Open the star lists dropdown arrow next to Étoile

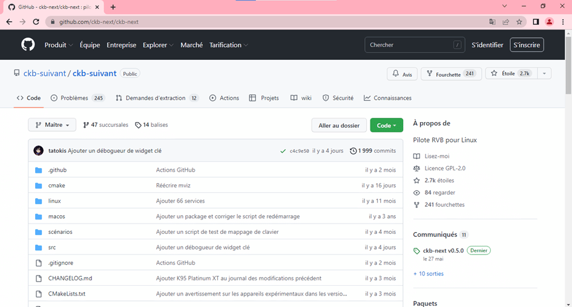point(544,74)
